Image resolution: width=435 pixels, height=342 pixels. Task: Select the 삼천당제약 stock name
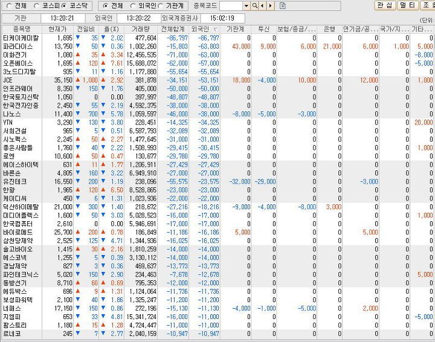pos(18,240)
